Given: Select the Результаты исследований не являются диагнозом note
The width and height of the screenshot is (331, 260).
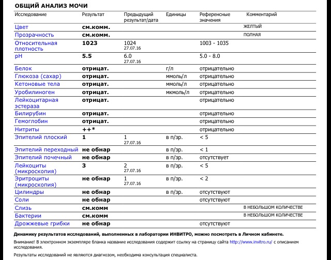Looking at the screenshot, I should pyautogui.click(x=106, y=255).
